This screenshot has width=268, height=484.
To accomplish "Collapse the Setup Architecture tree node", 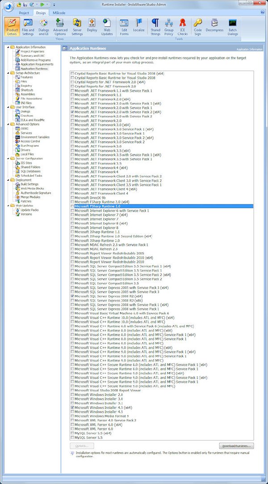I will click(8, 73).
